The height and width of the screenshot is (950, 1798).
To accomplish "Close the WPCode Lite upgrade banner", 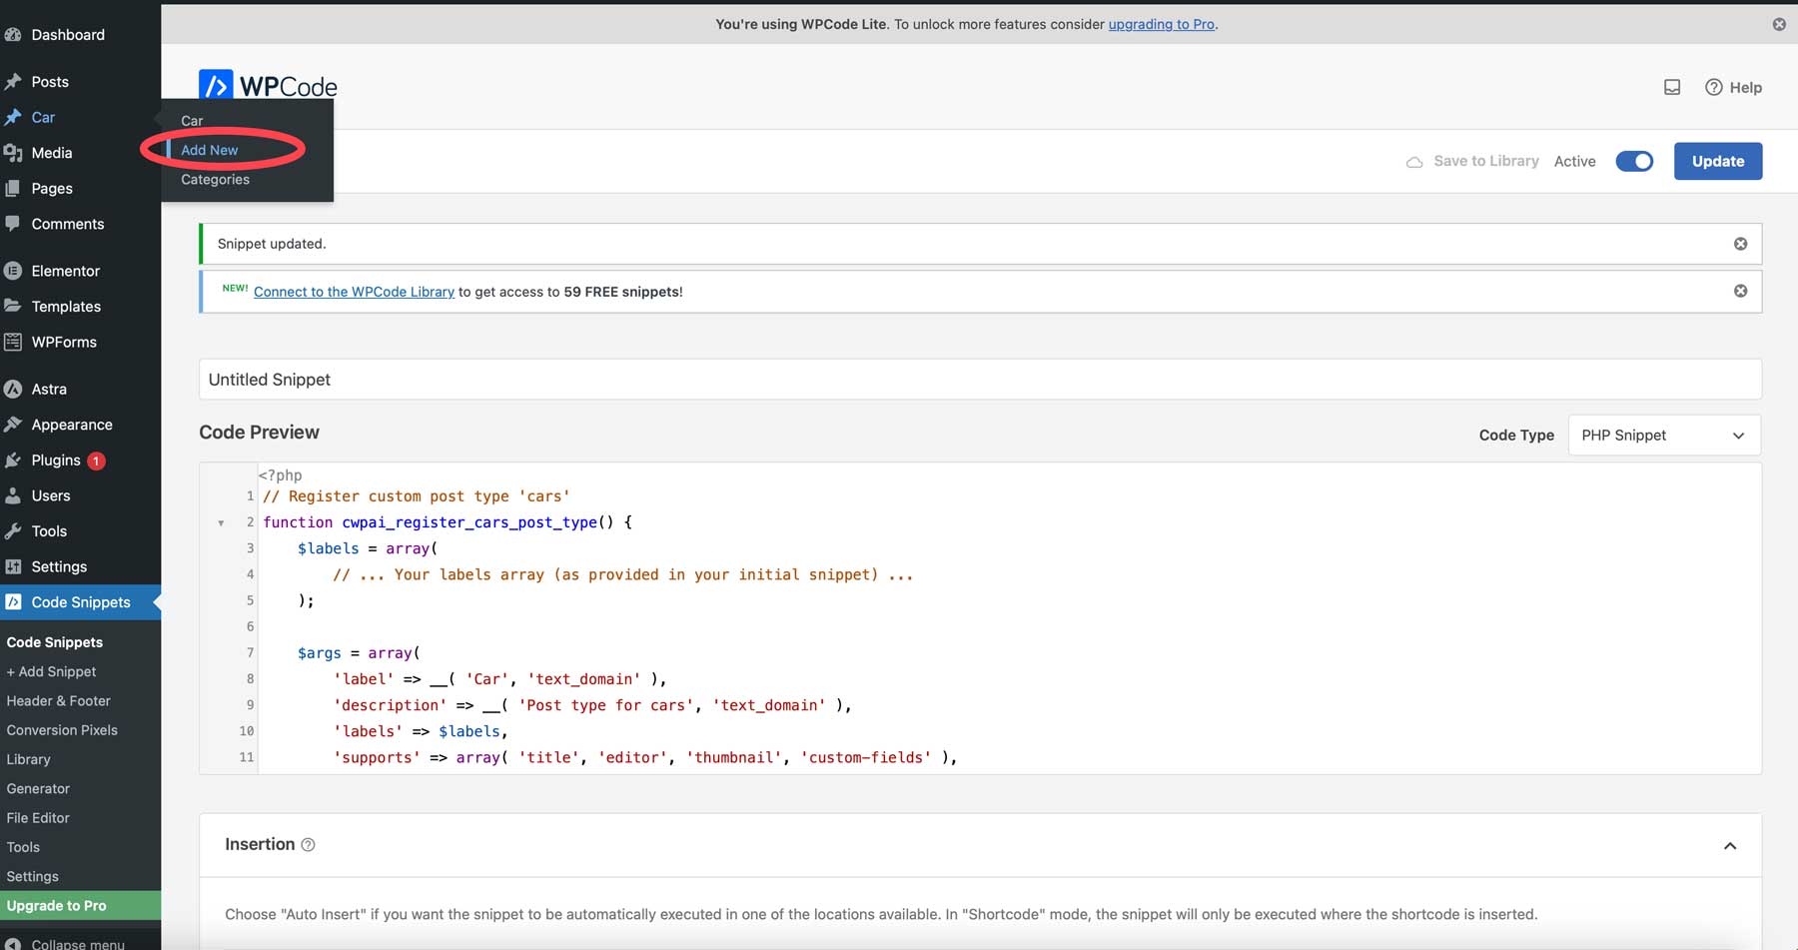I will click(x=1779, y=24).
